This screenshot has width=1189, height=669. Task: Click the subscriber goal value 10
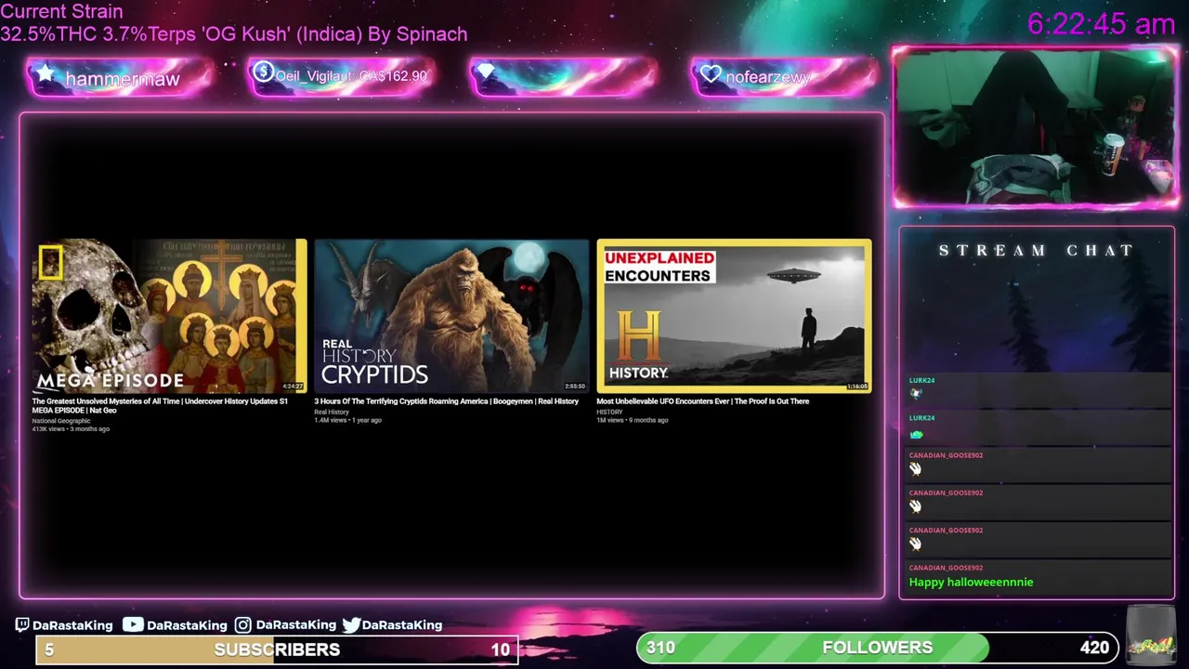click(x=500, y=649)
